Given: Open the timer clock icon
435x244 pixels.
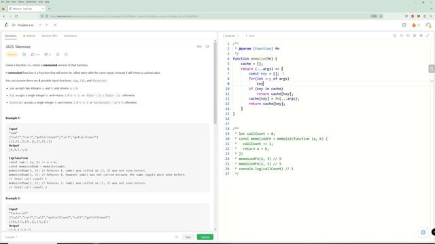Looking at the screenshot, I should point(404,25).
